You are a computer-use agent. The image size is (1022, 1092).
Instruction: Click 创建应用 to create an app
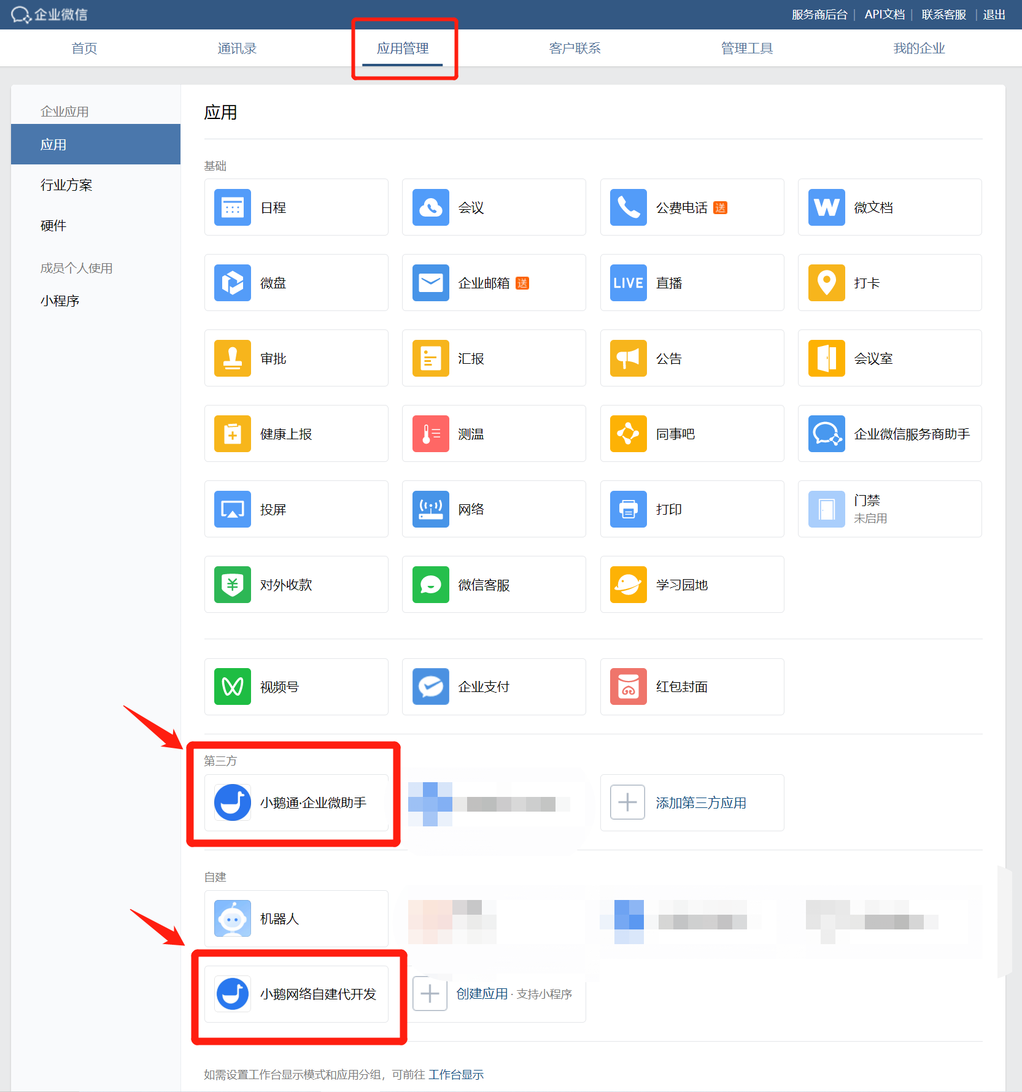point(482,994)
